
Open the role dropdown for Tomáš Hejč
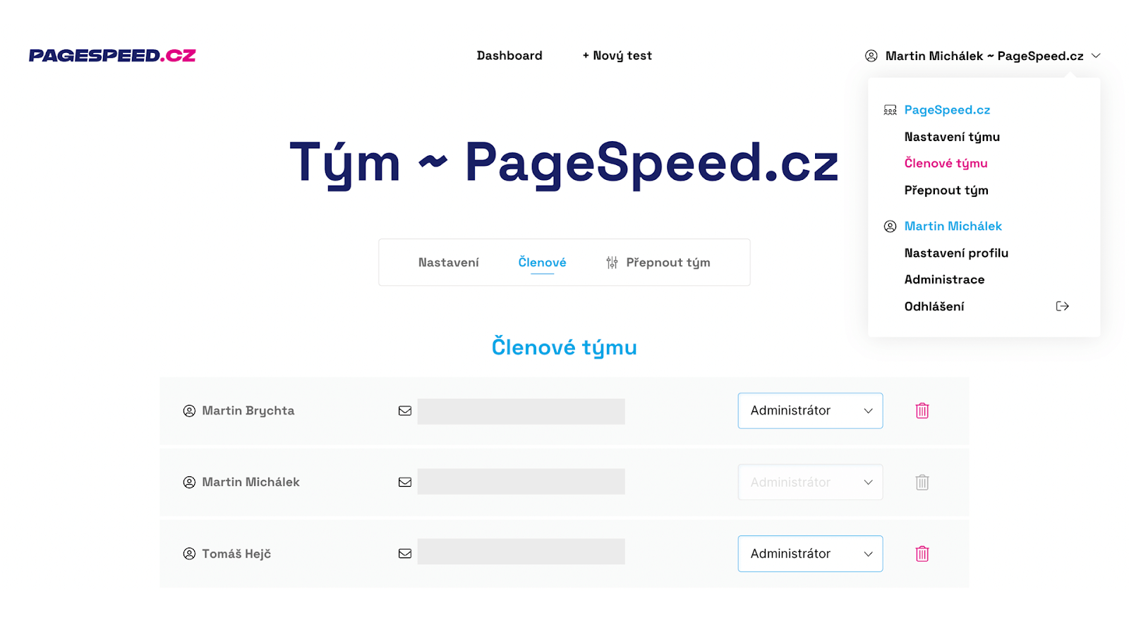point(810,554)
